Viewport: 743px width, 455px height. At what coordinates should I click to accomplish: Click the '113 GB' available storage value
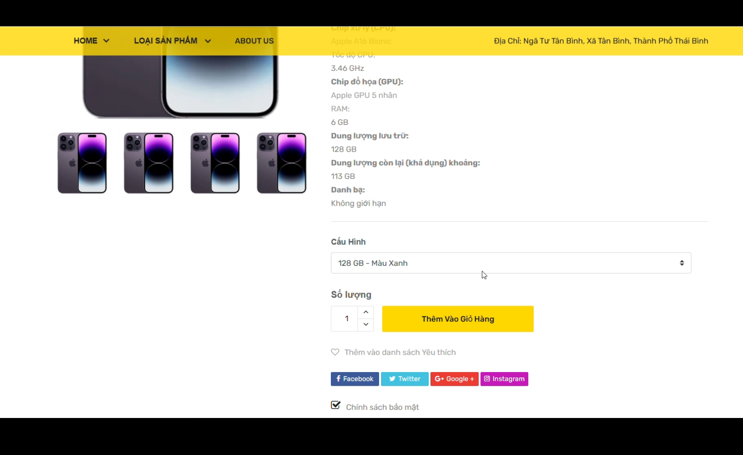343,176
